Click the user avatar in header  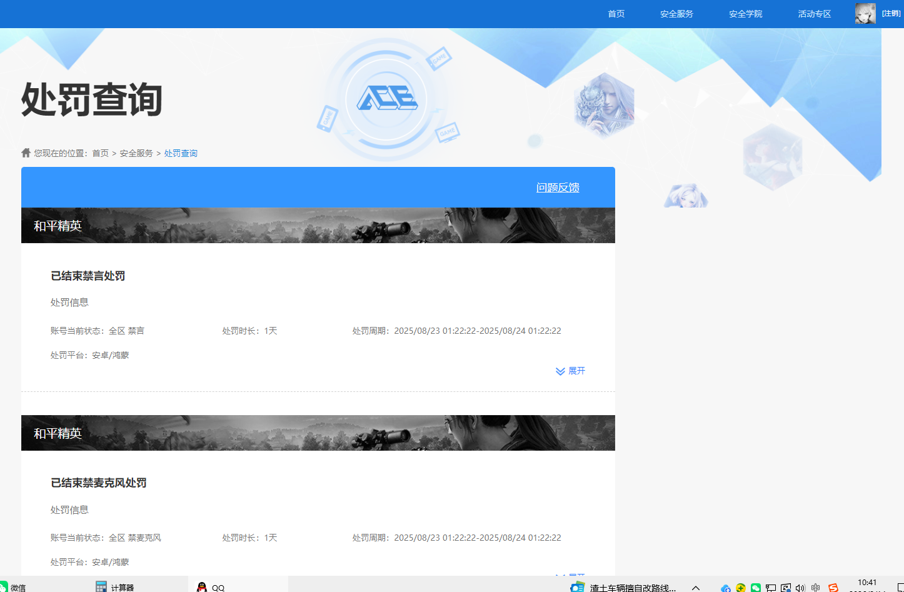point(865,14)
